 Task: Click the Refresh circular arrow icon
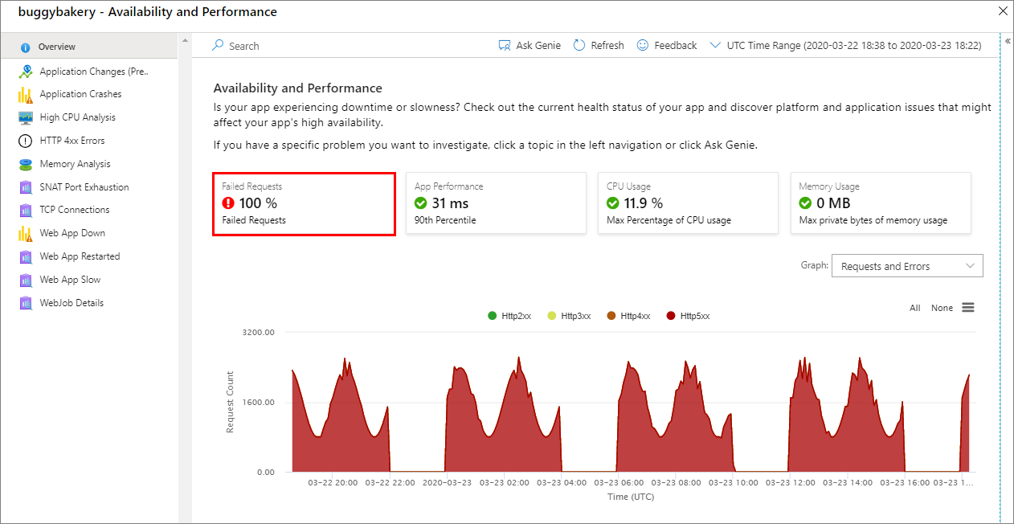point(579,46)
